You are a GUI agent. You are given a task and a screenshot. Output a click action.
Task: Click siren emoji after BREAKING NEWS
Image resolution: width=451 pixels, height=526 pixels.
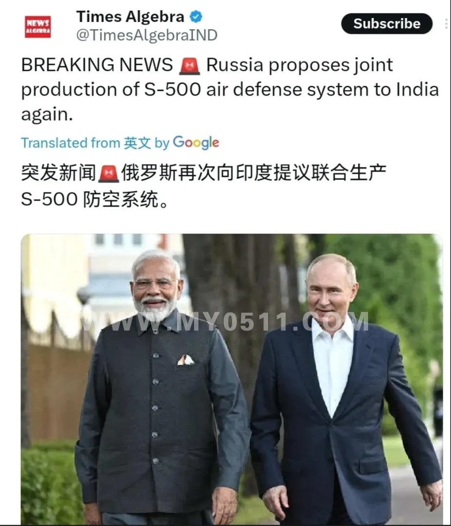(x=189, y=66)
